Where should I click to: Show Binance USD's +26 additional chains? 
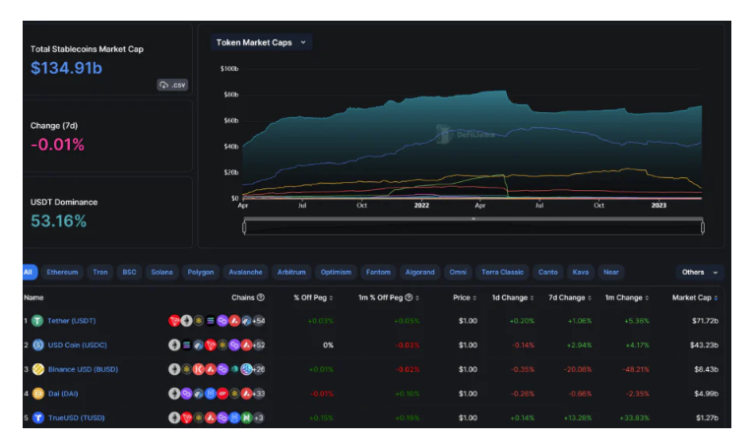pos(259,369)
